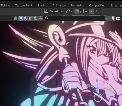Switch to the Rendering workspace tab
The height and width of the screenshot is (106, 122).
click(x=77, y=5)
